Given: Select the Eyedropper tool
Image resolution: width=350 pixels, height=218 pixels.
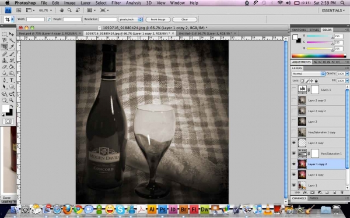Looking at the screenshot, I should click(x=12, y=47).
